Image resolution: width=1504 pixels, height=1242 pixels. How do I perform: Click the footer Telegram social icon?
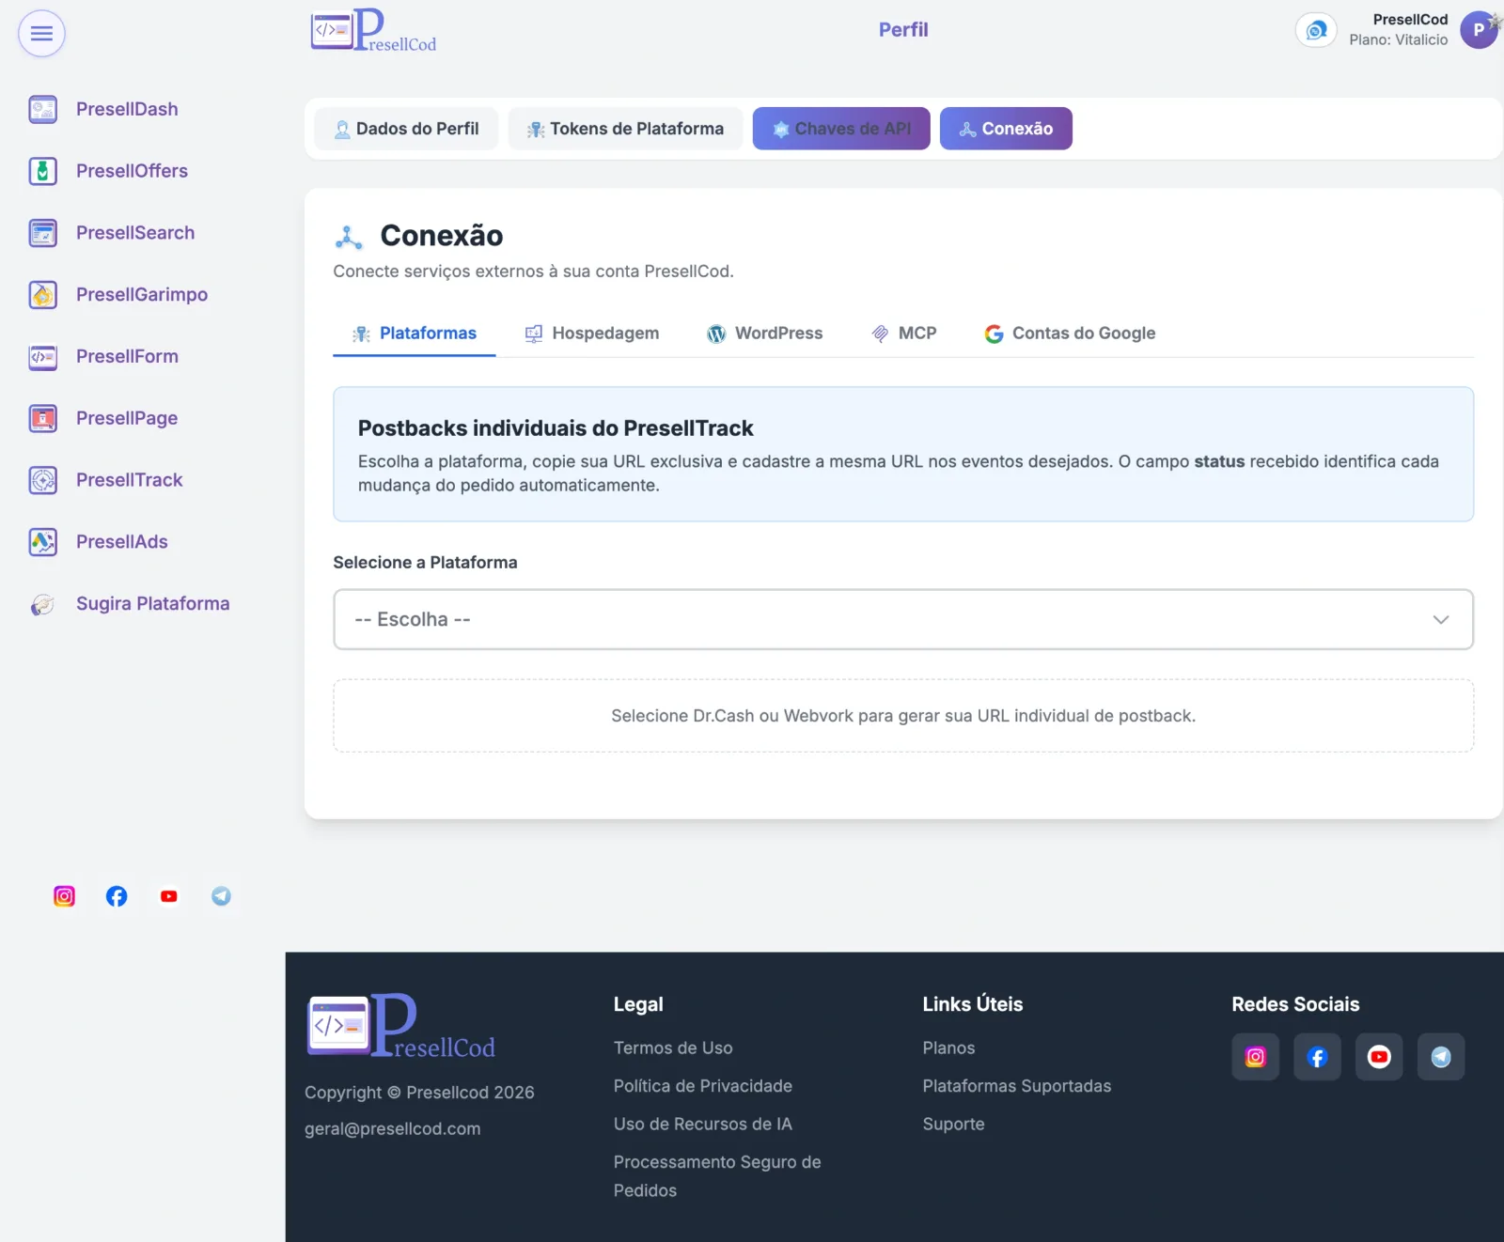(x=1441, y=1057)
